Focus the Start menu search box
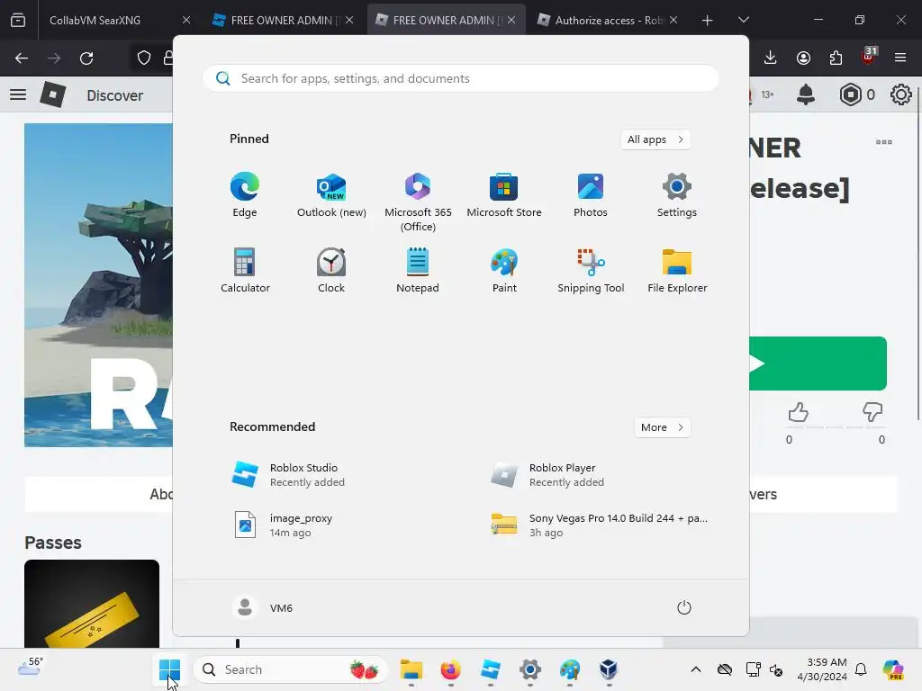922x691 pixels. pyautogui.click(x=461, y=78)
